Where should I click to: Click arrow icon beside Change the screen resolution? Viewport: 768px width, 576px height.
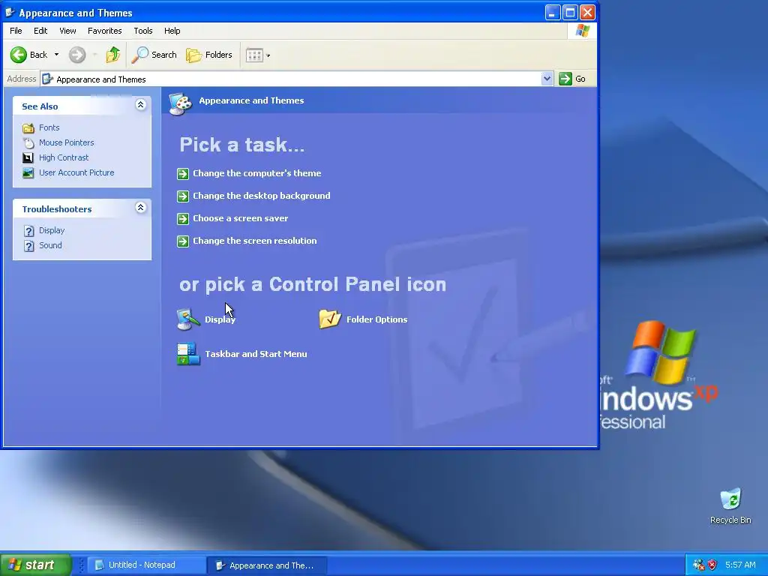tap(183, 241)
